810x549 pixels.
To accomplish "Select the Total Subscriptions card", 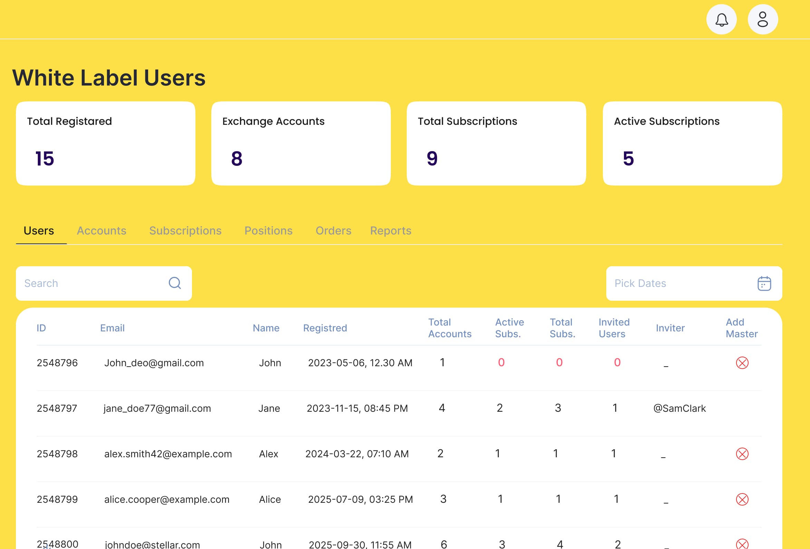I will tap(496, 143).
